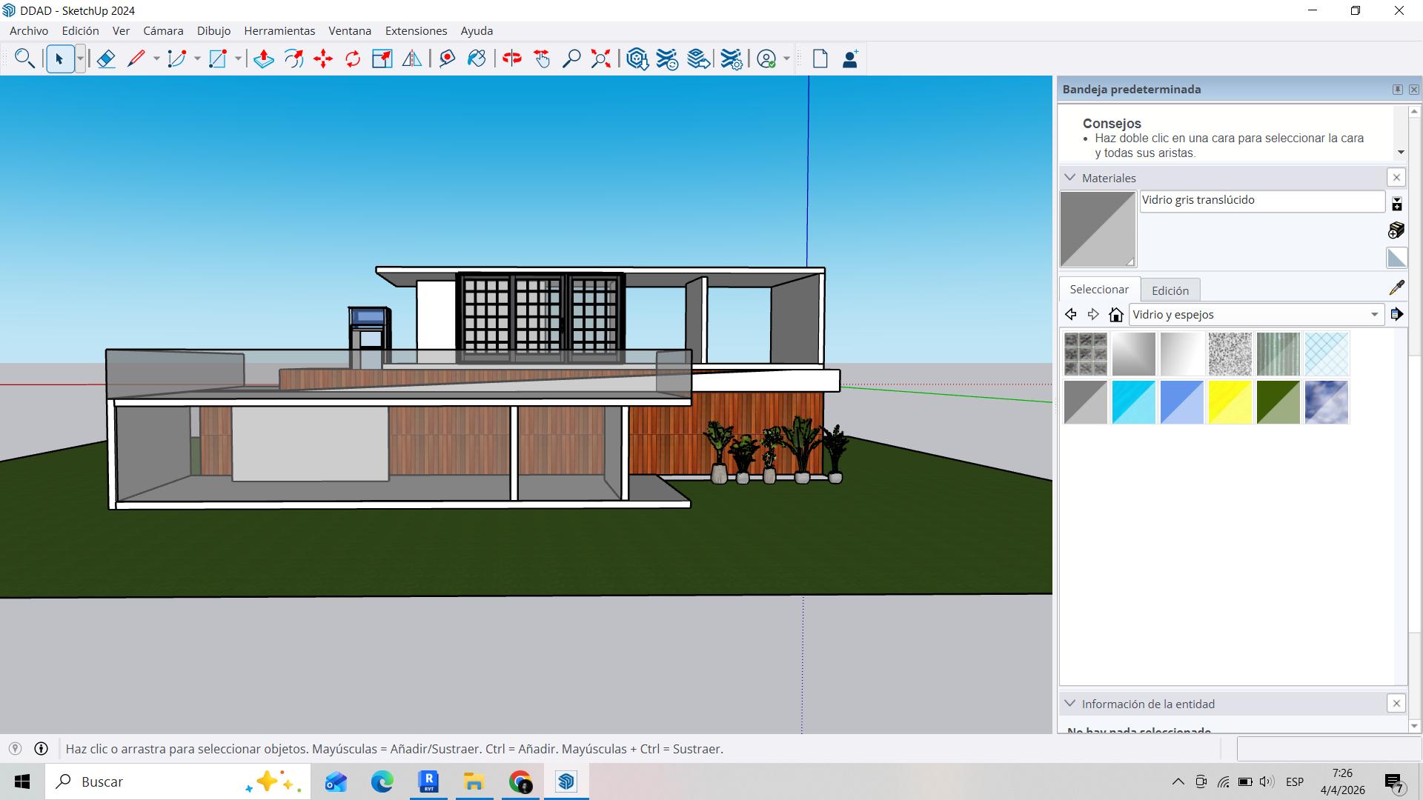The height and width of the screenshot is (800, 1423).
Task: Choose the Move tool
Action: coord(323,59)
